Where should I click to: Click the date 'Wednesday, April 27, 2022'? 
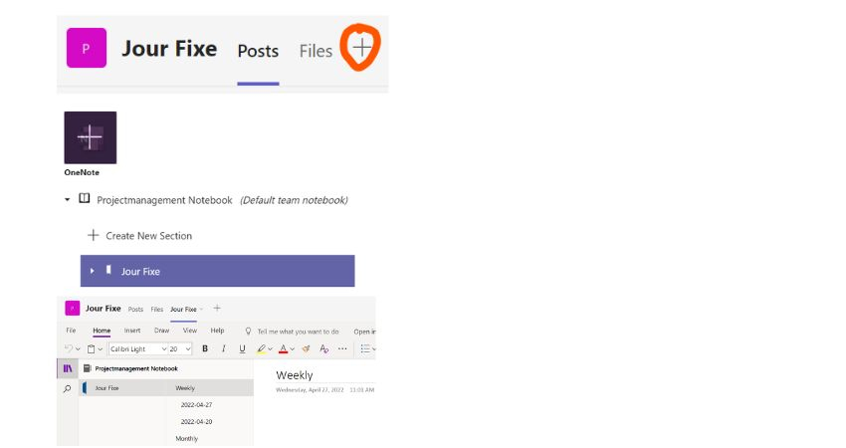point(310,389)
